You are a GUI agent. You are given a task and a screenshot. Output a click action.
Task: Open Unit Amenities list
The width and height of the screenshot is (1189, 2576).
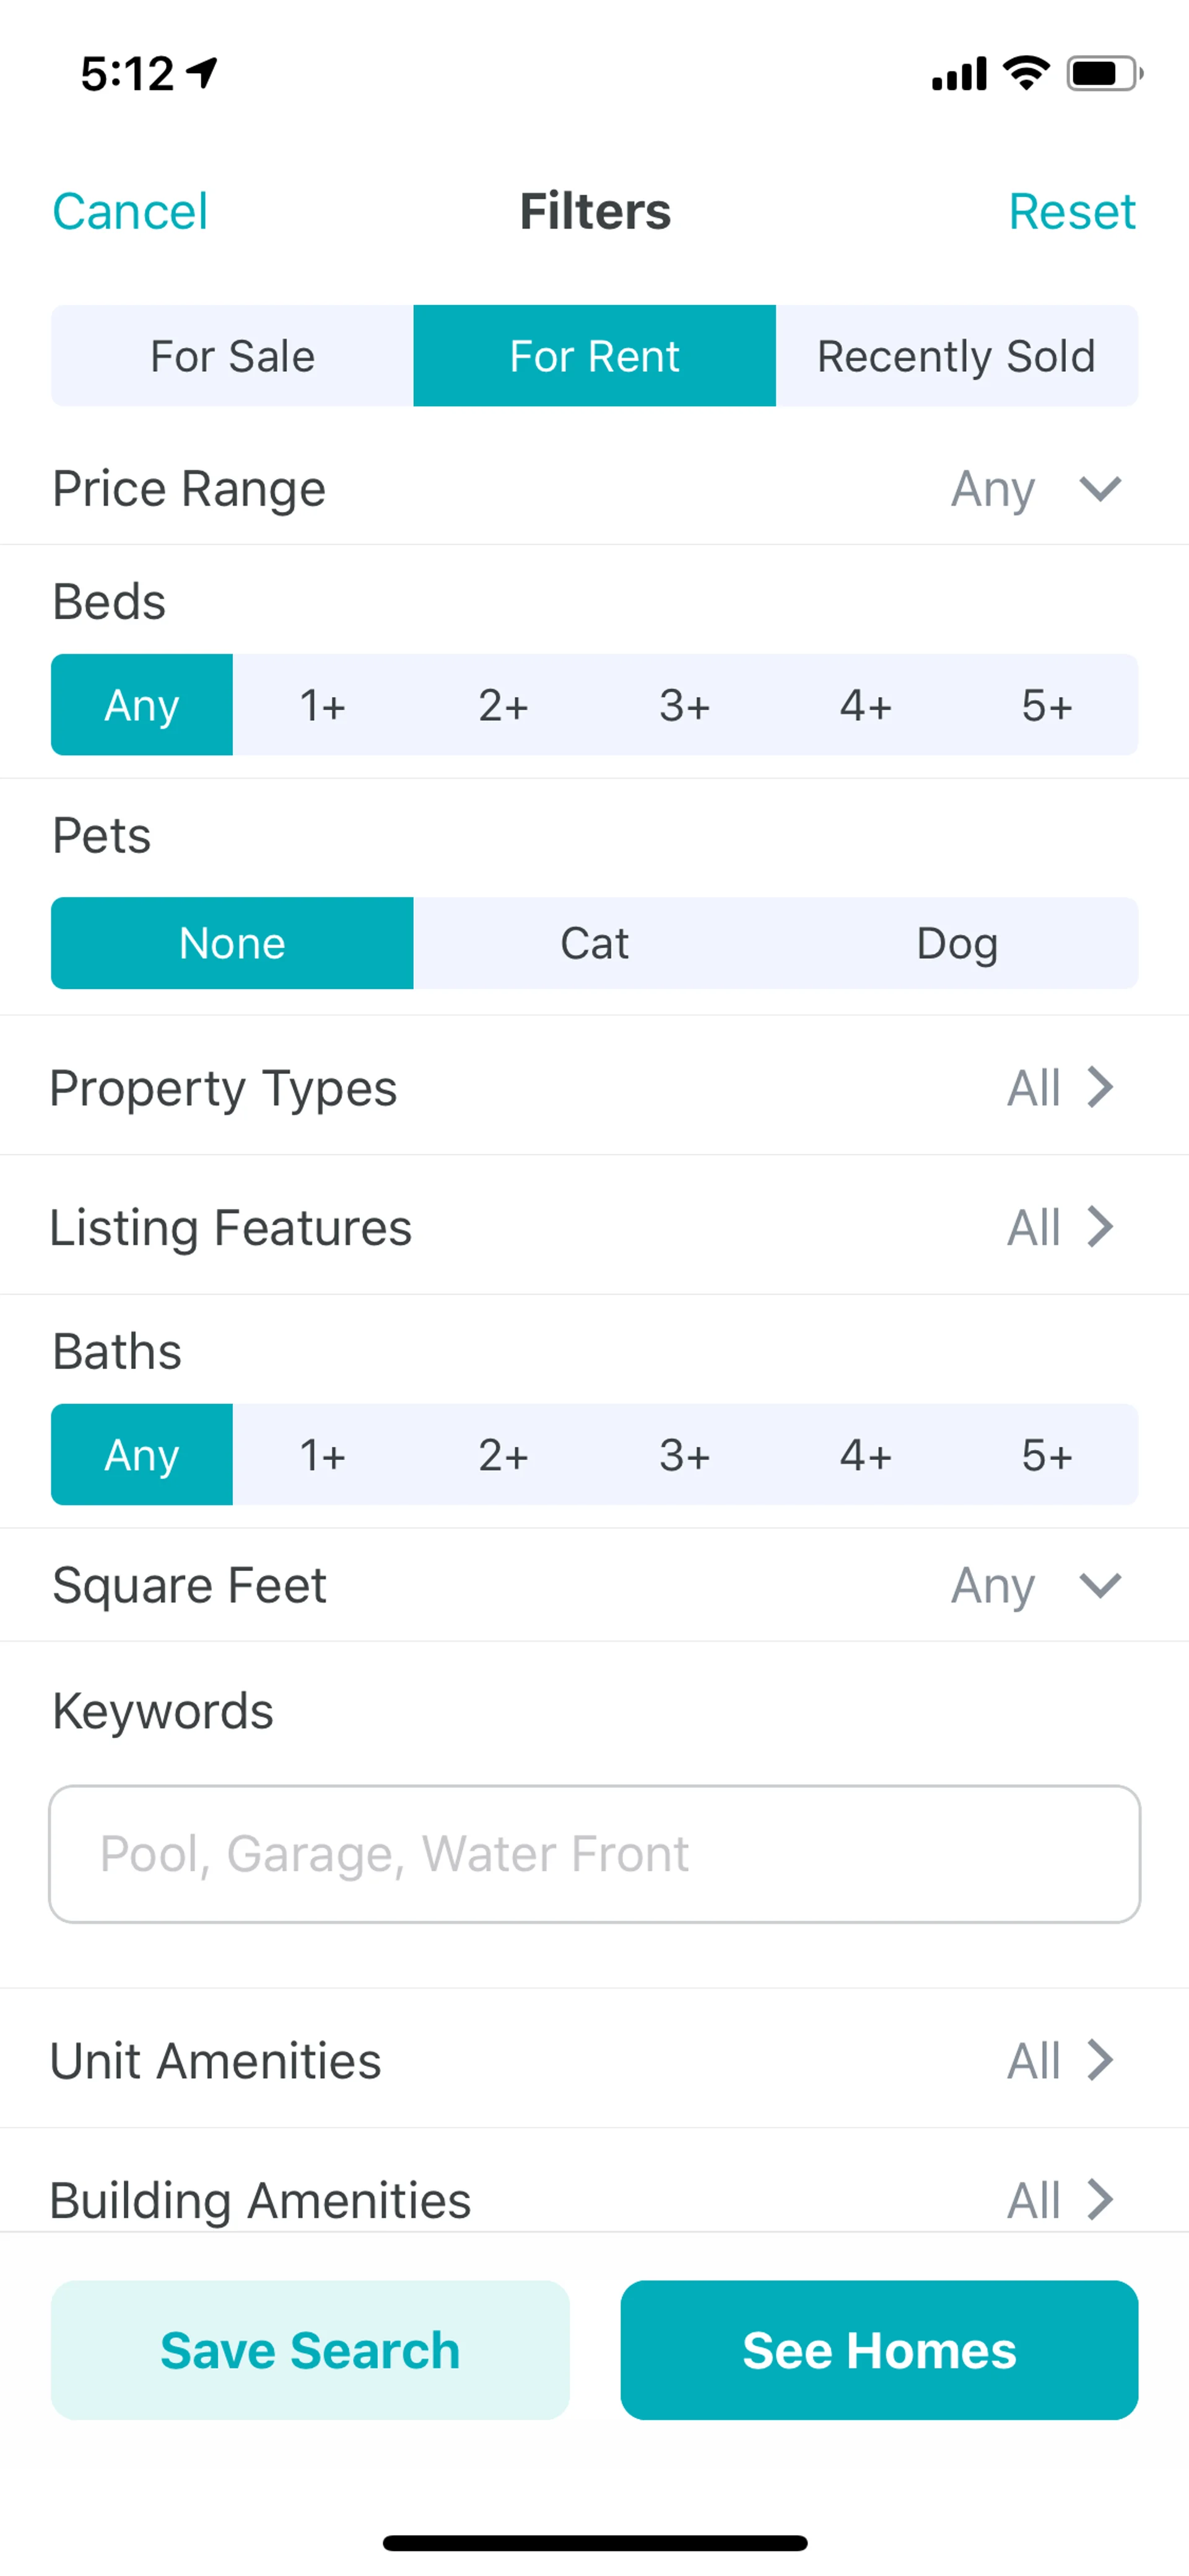coord(1099,2061)
